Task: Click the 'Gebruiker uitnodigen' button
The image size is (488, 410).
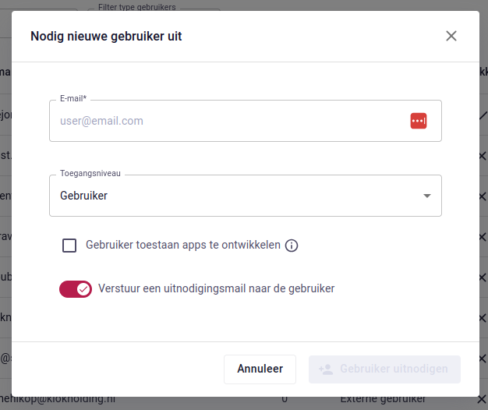Action: pyautogui.click(x=384, y=369)
